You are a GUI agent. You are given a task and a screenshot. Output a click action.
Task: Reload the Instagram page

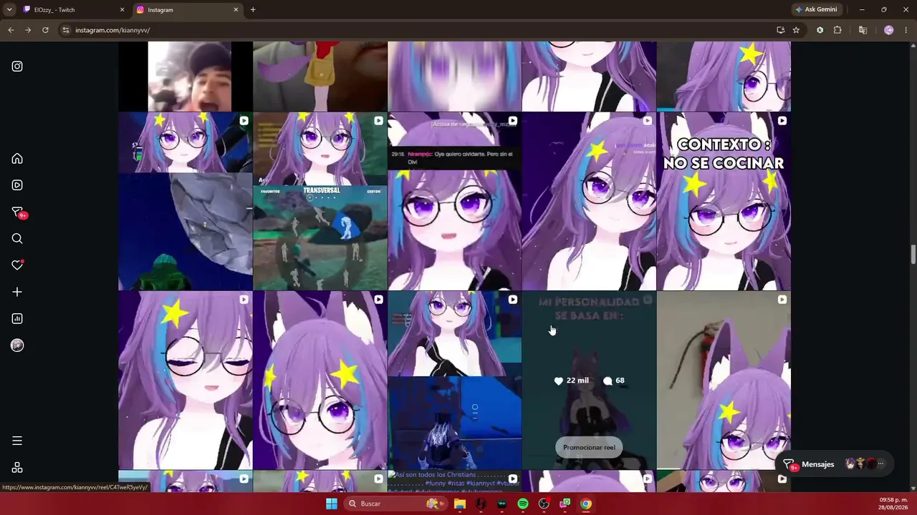(45, 30)
